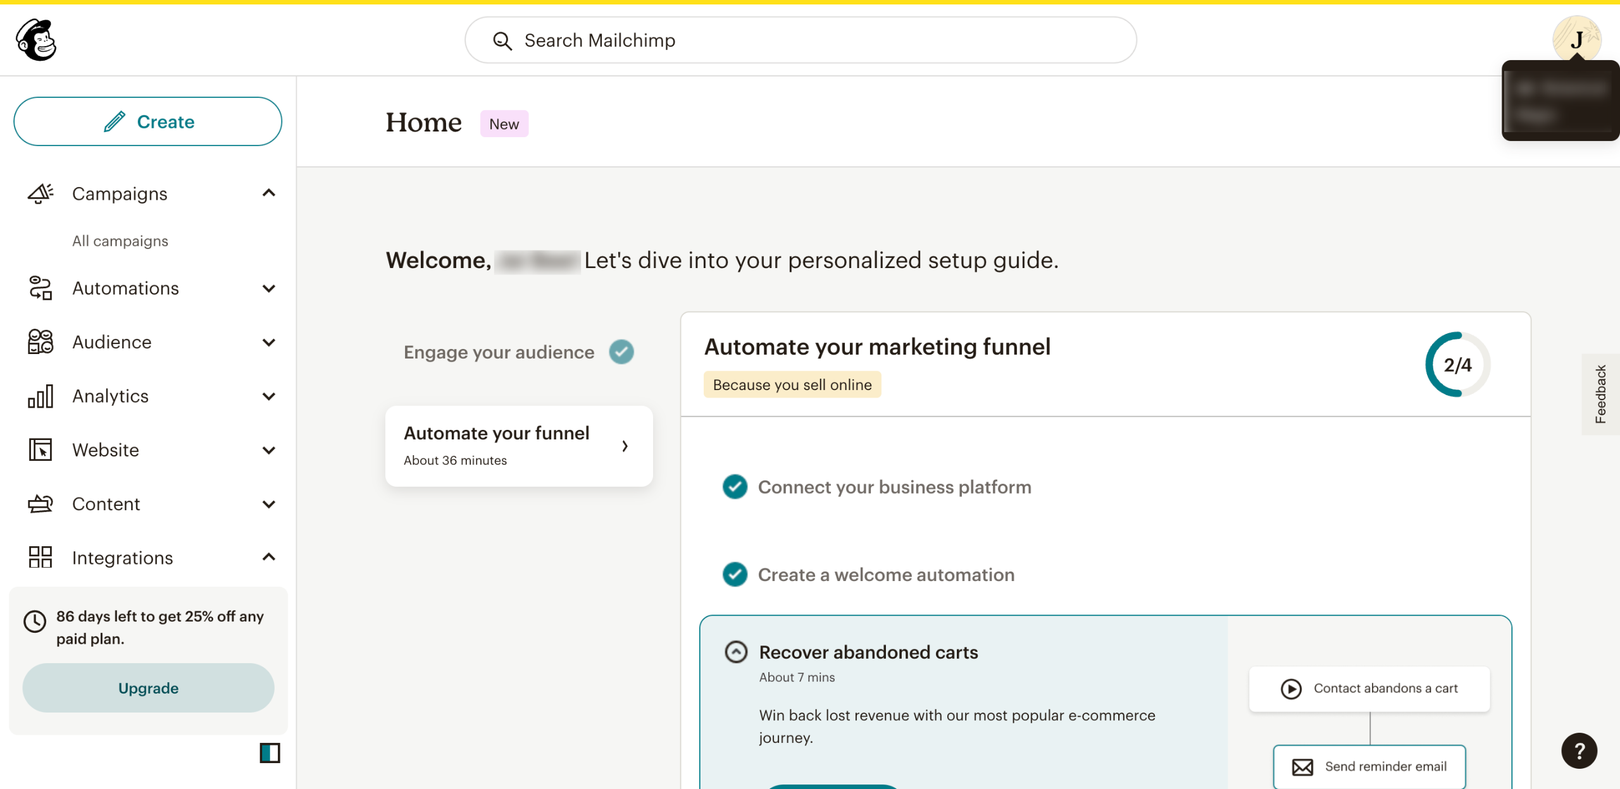
Task: Click the pencil icon in Create button
Action: click(115, 121)
